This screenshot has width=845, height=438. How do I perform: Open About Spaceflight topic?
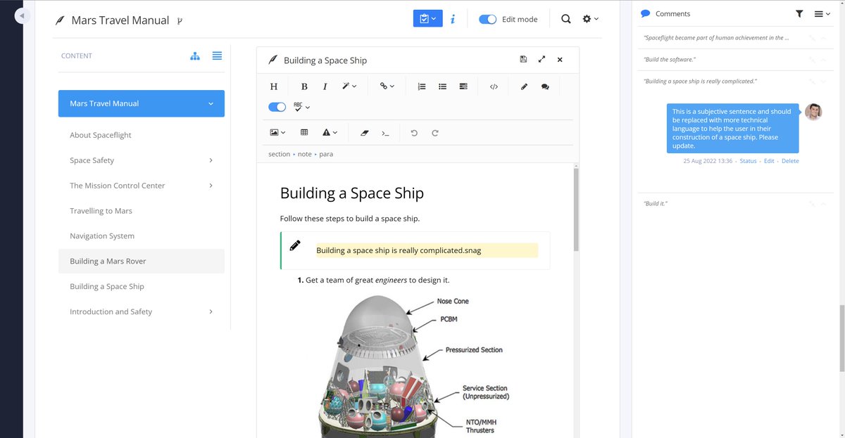101,135
